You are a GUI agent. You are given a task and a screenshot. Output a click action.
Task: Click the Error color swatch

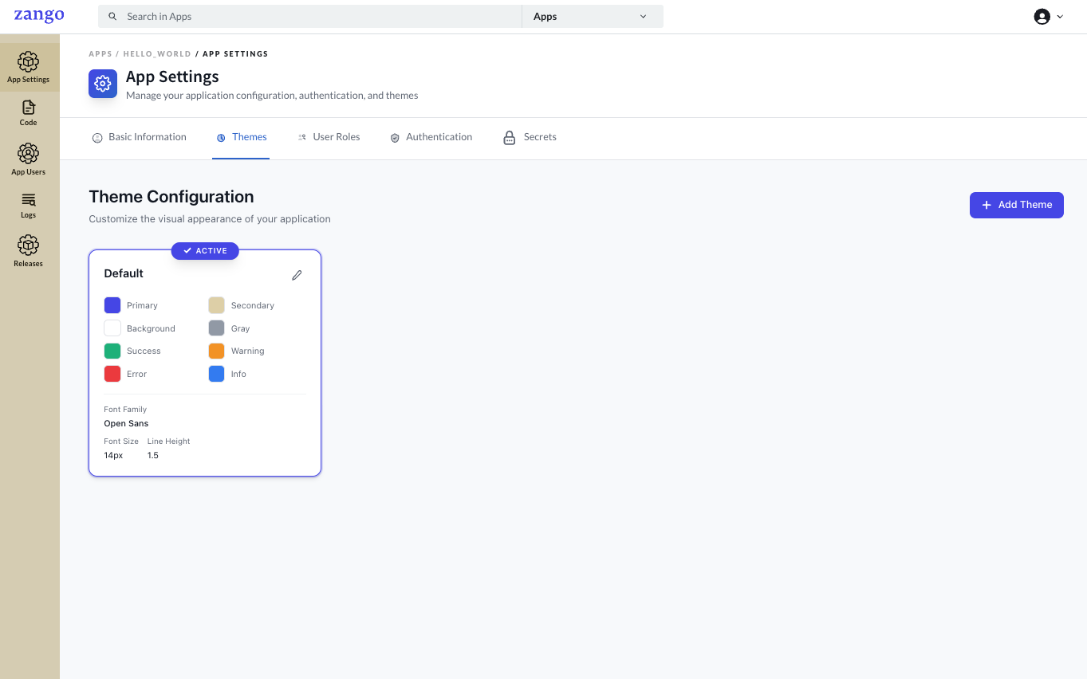[112, 374]
